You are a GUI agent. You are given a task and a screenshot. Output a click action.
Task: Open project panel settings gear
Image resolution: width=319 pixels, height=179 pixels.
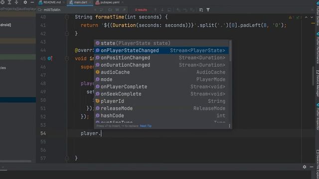[x=25, y=2]
